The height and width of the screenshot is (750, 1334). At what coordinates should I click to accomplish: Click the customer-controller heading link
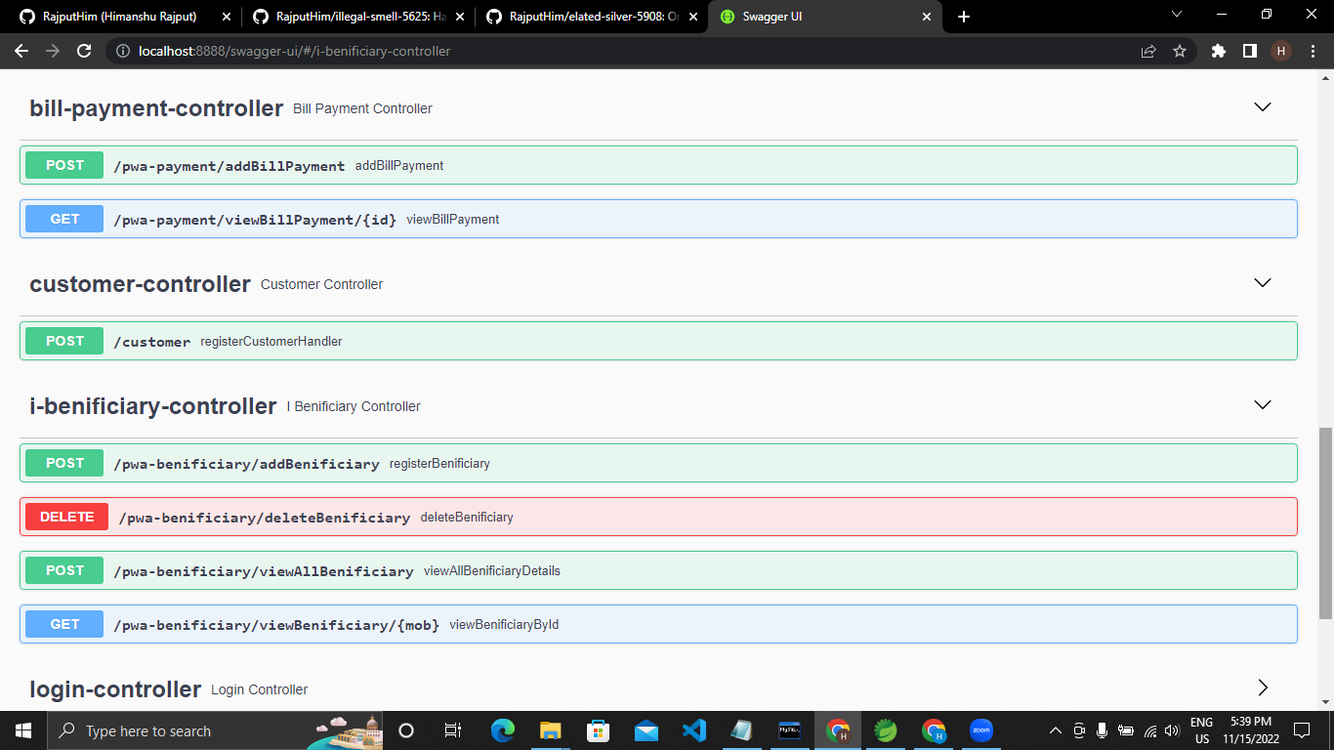(140, 284)
